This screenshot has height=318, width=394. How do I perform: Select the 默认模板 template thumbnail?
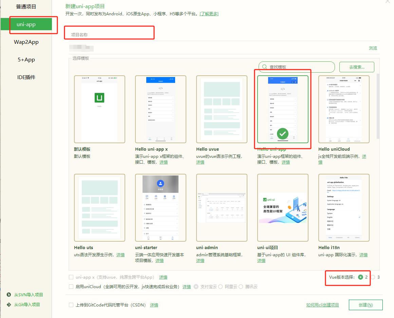99,109
